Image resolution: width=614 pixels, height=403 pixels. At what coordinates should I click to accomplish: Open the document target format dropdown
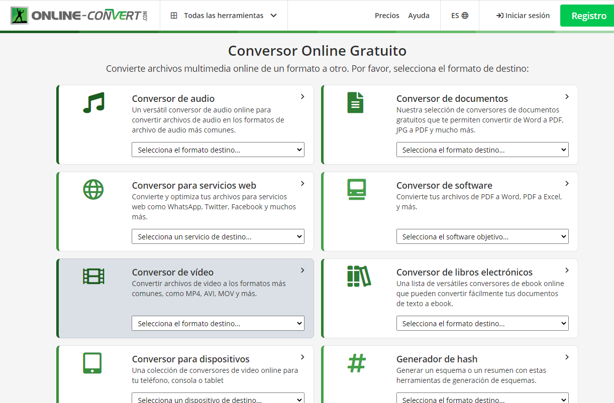tap(482, 150)
